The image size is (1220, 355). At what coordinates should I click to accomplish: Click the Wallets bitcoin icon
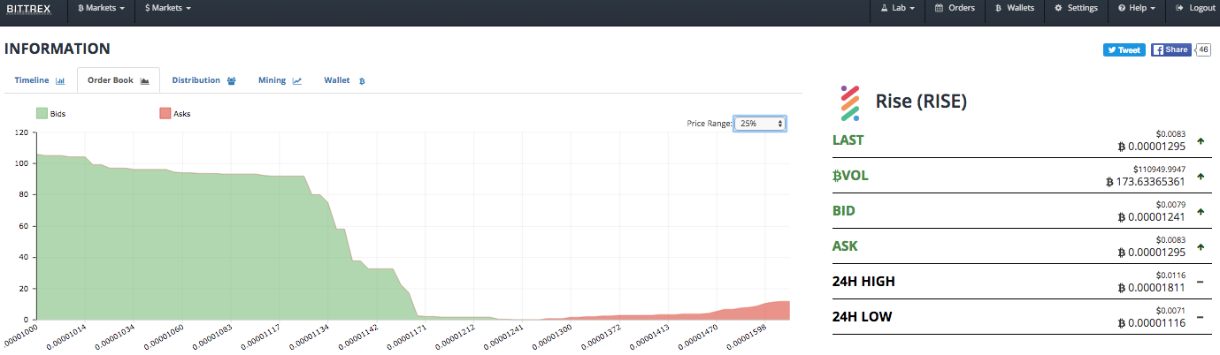coord(997,8)
